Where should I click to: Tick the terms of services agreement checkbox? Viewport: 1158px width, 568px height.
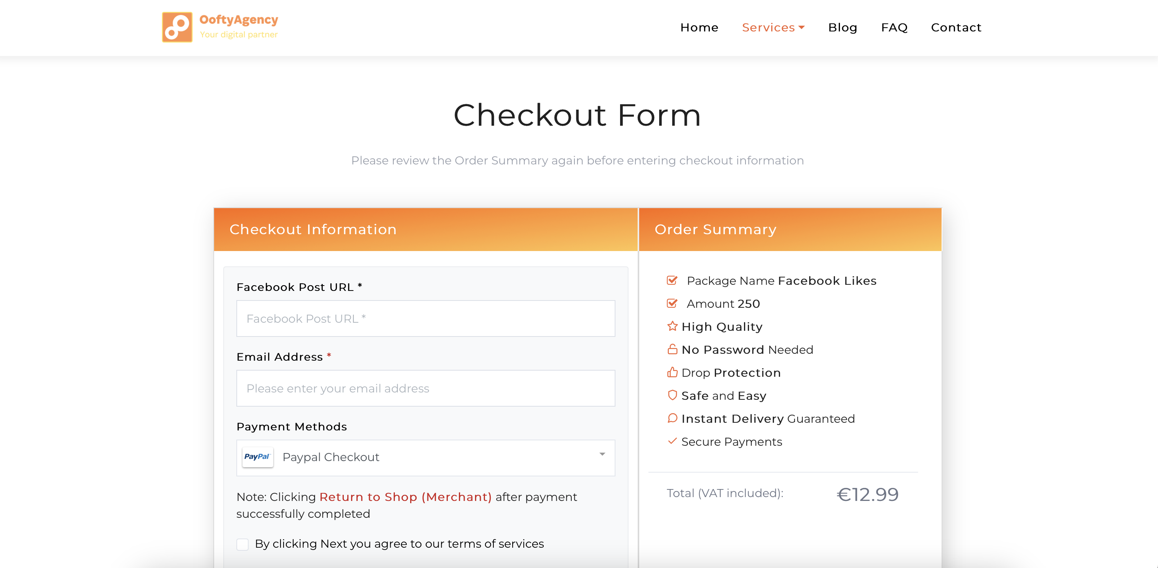click(x=243, y=544)
